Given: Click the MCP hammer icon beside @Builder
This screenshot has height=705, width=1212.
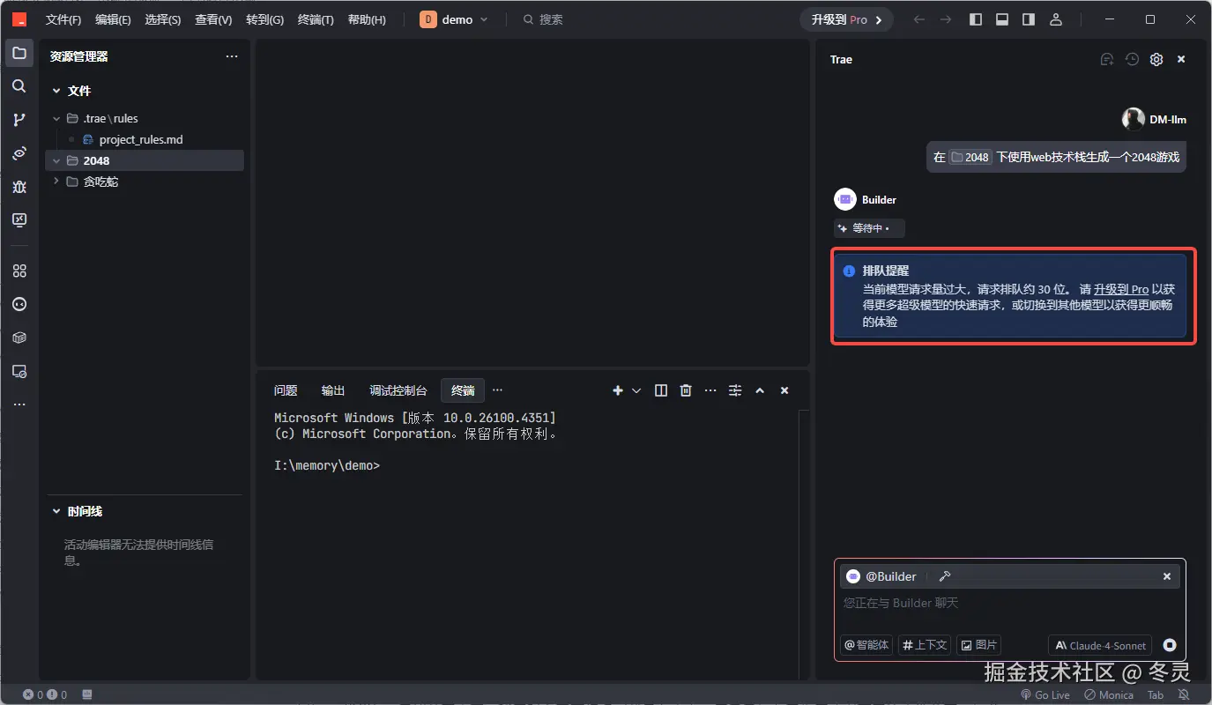Looking at the screenshot, I should (x=945, y=575).
